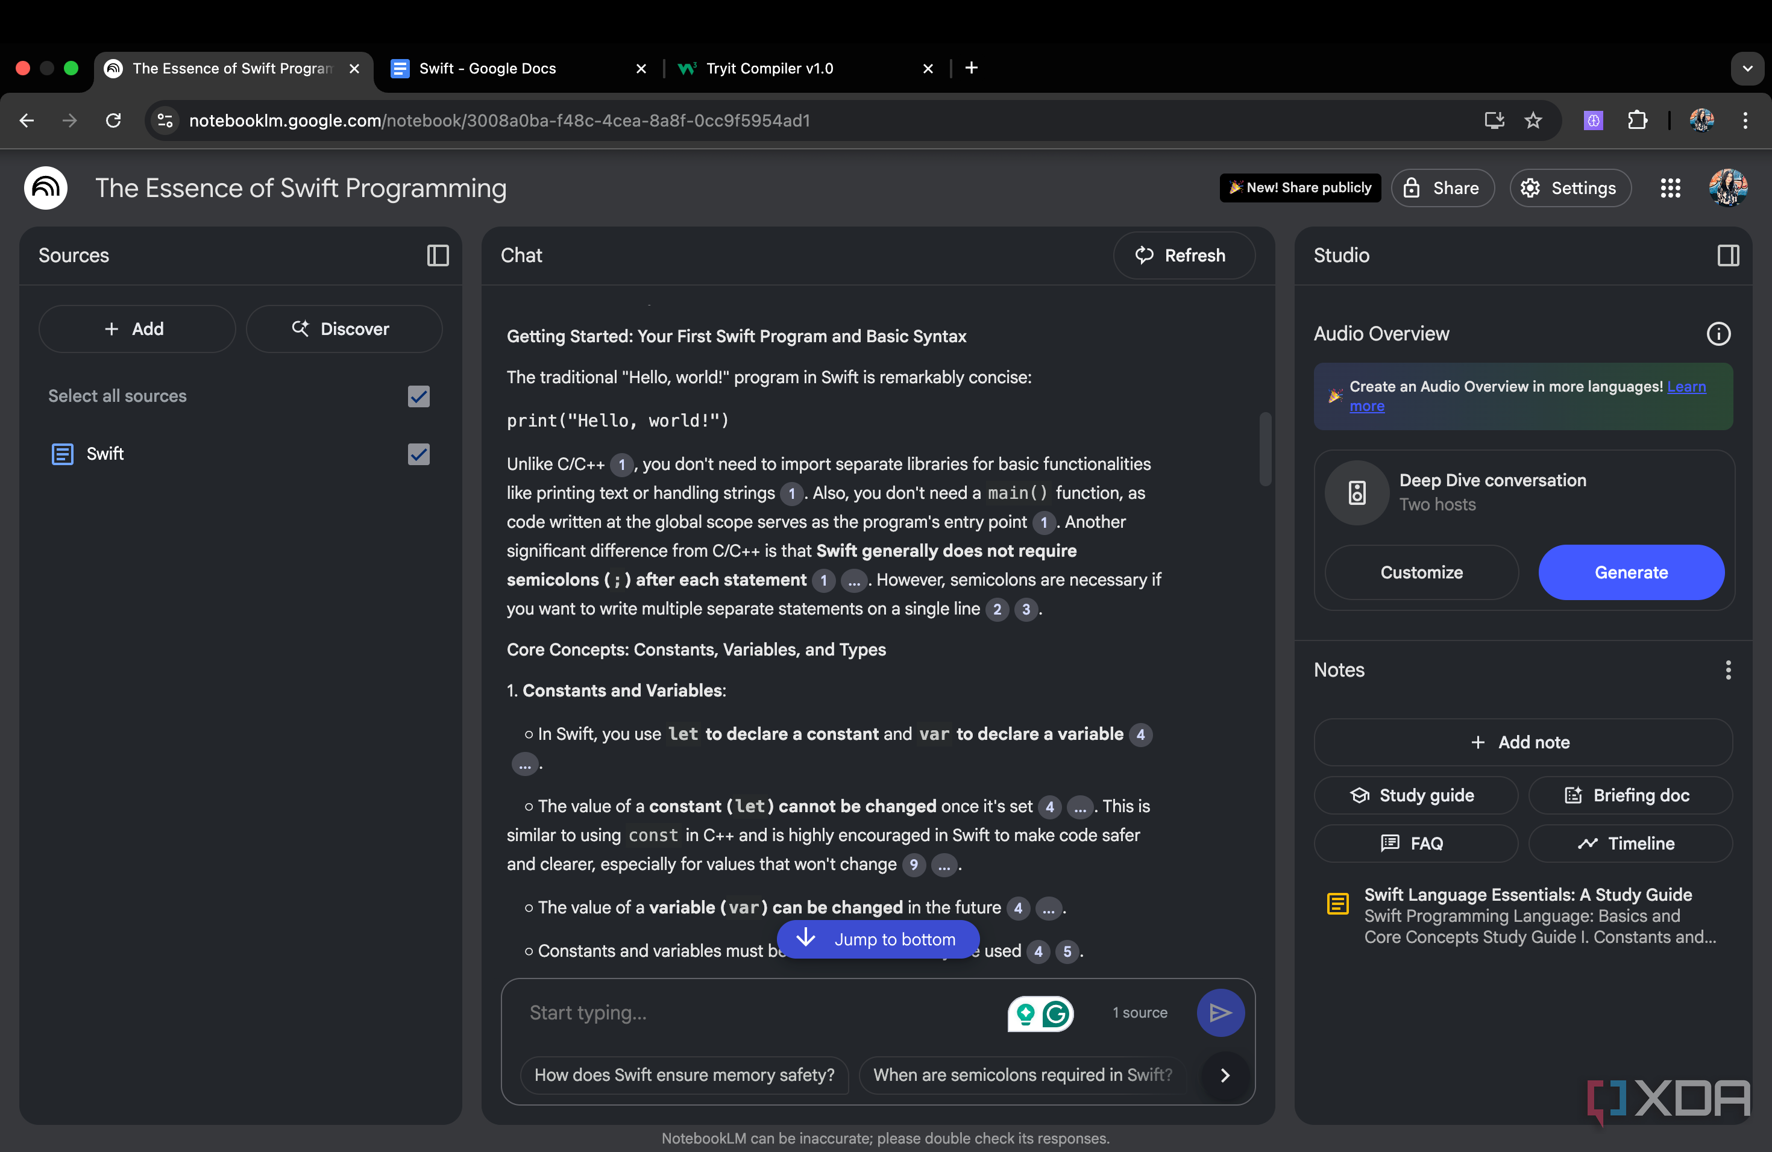Show more suggested questions
Image resolution: width=1772 pixels, height=1152 pixels.
click(x=1224, y=1075)
